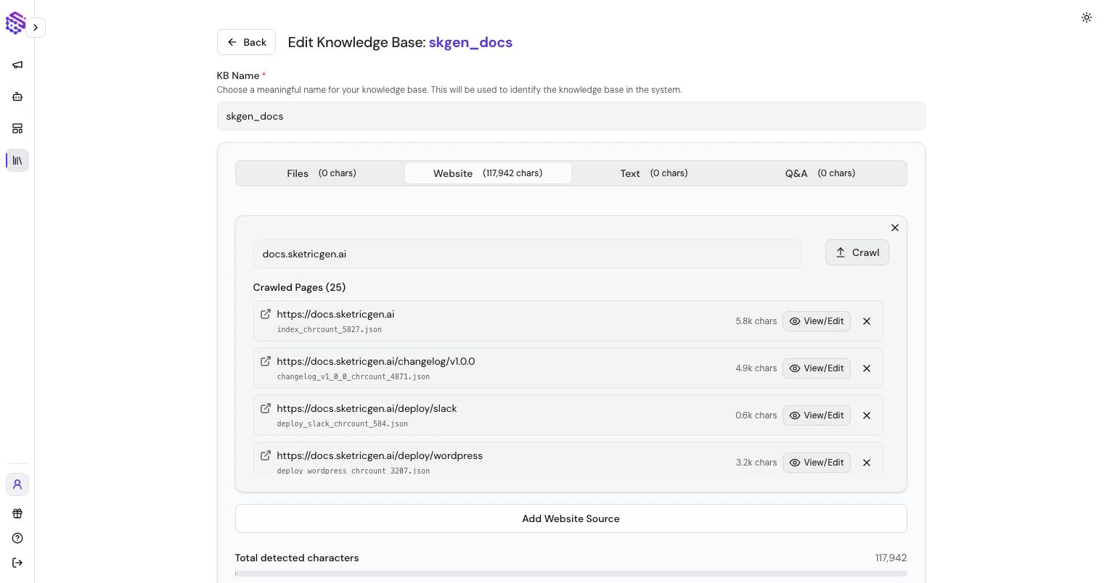Open the gift rewards sidebar icon
The height and width of the screenshot is (583, 1107).
coord(17,513)
